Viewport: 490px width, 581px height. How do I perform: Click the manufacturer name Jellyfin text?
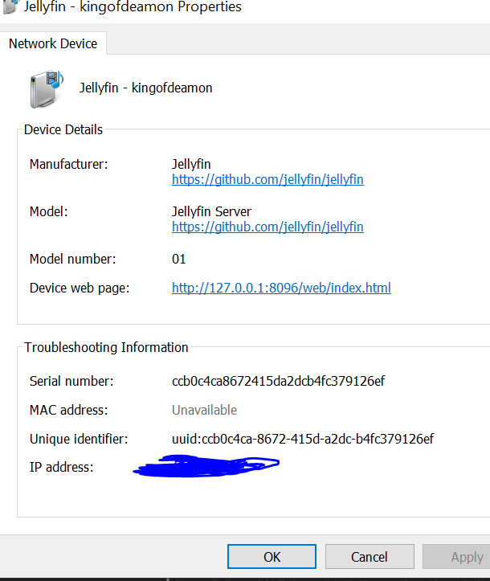coord(191,164)
